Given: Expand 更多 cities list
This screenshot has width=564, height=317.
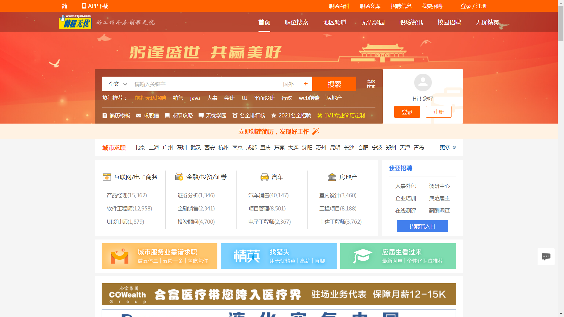Looking at the screenshot, I should [x=448, y=148].
